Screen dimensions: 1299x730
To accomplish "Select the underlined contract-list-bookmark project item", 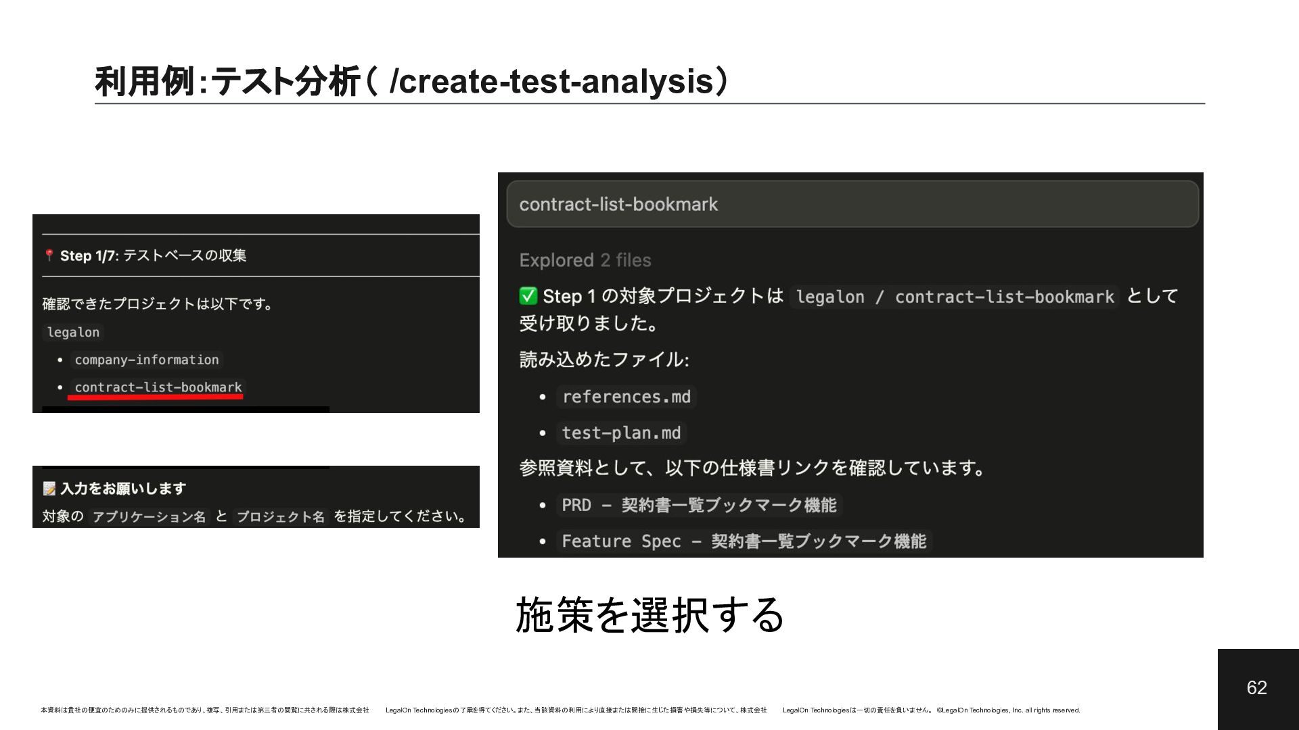I will pyautogui.click(x=158, y=387).
